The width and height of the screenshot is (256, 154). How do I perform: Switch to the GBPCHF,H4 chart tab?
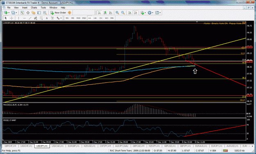[10, 146]
